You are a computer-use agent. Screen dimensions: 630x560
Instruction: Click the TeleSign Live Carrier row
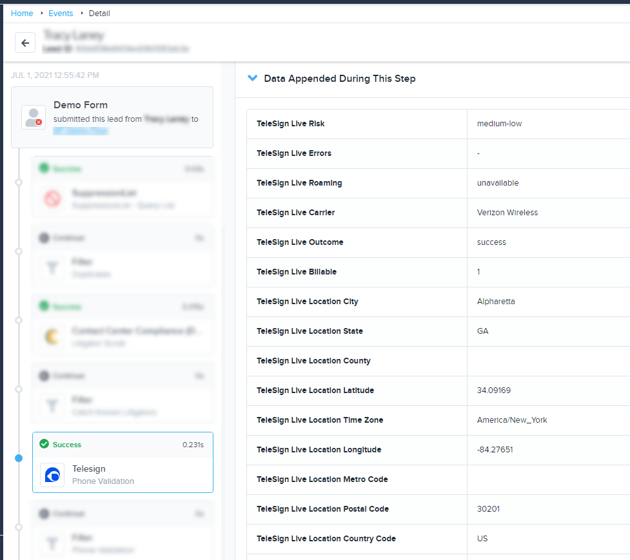pyautogui.click(x=438, y=213)
